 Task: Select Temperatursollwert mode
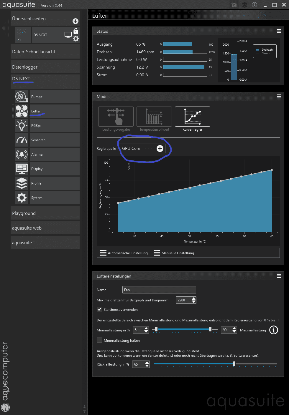point(154,117)
